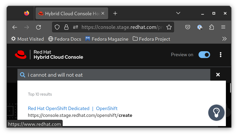The height and width of the screenshot is (135, 238).
Task: Open a new browser tab
Action: pos(115,13)
